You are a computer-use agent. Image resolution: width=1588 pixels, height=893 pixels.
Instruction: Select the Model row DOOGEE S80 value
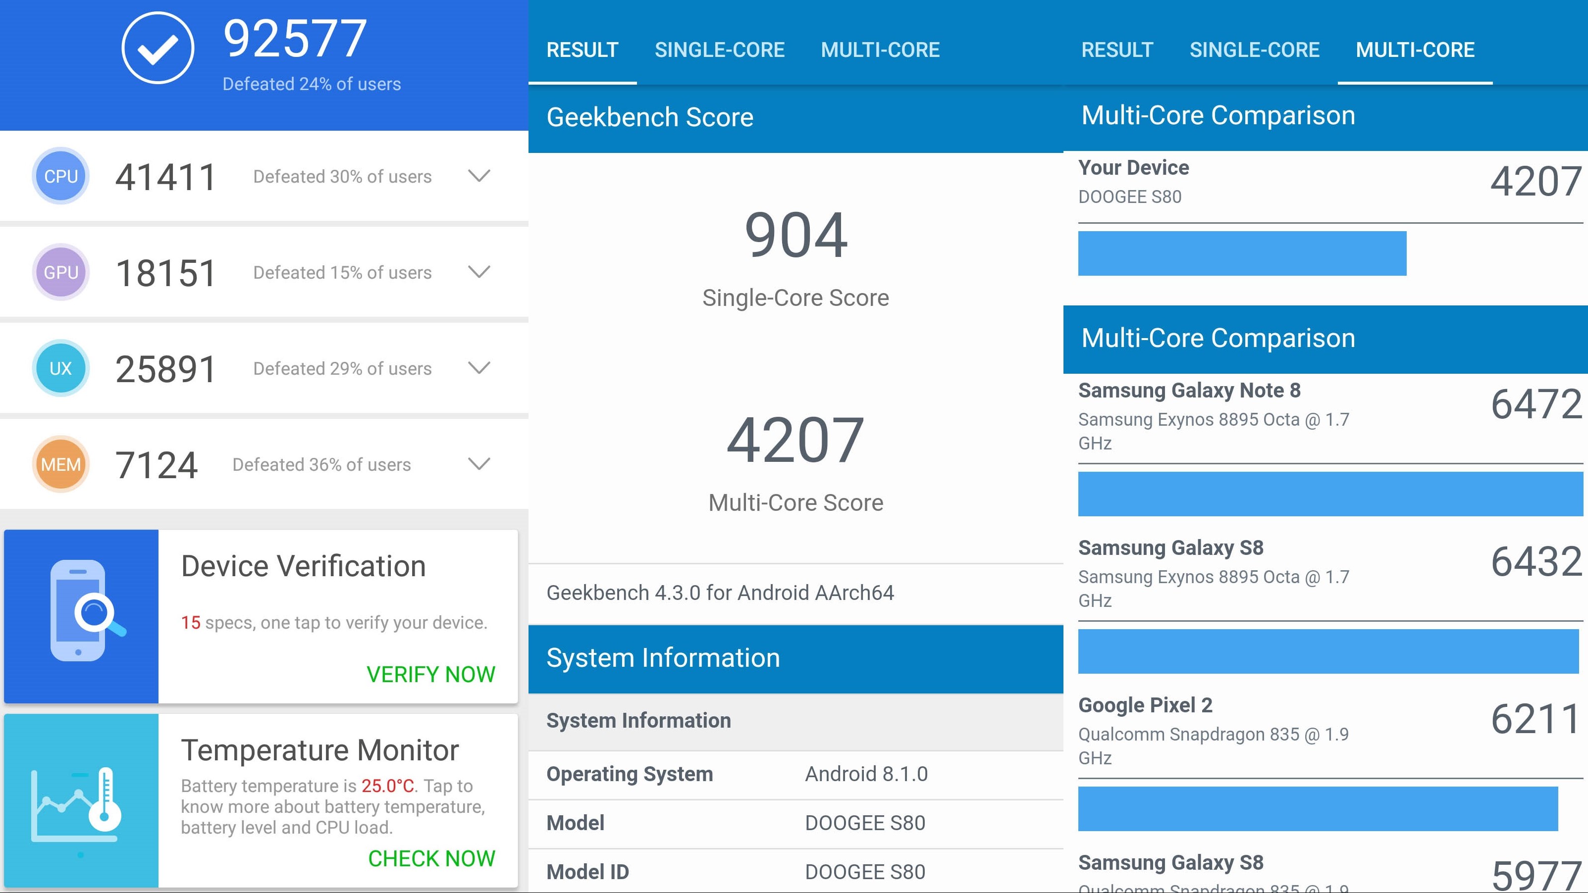[865, 823]
